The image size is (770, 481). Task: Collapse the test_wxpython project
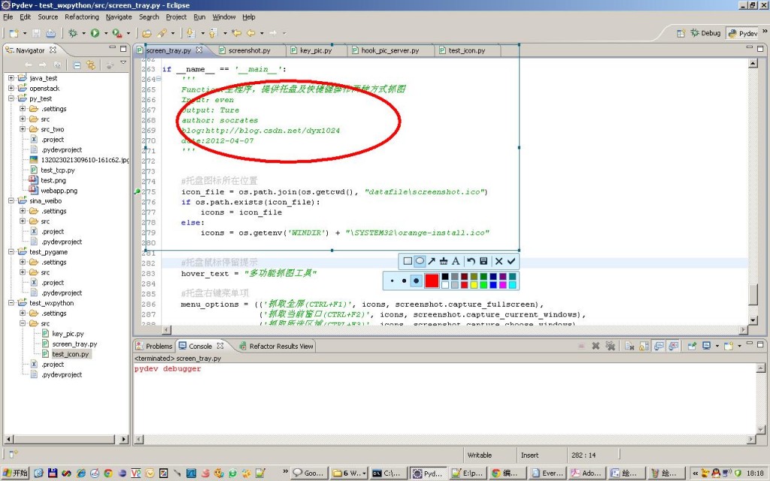(x=11, y=303)
